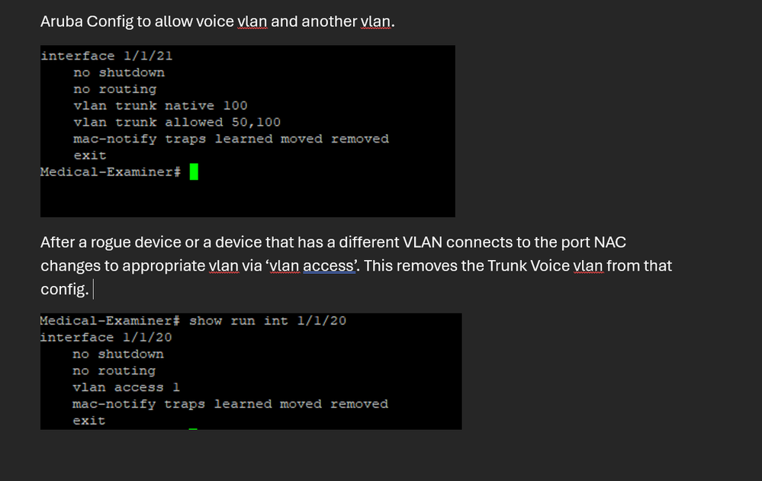Click 'no routing' in the second terminal

click(x=114, y=370)
